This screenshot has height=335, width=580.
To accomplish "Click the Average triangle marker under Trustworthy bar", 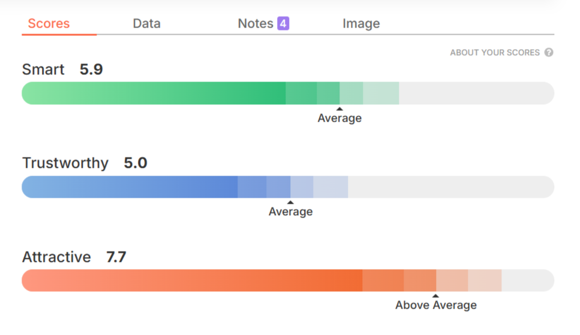I will click(x=290, y=203).
